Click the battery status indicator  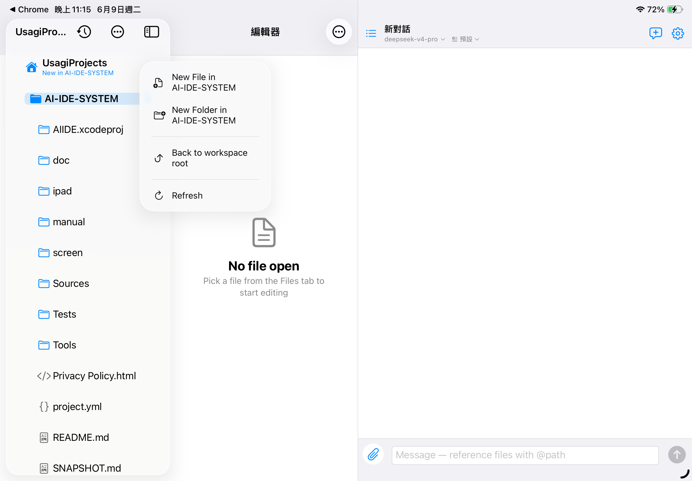coord(675,9)
